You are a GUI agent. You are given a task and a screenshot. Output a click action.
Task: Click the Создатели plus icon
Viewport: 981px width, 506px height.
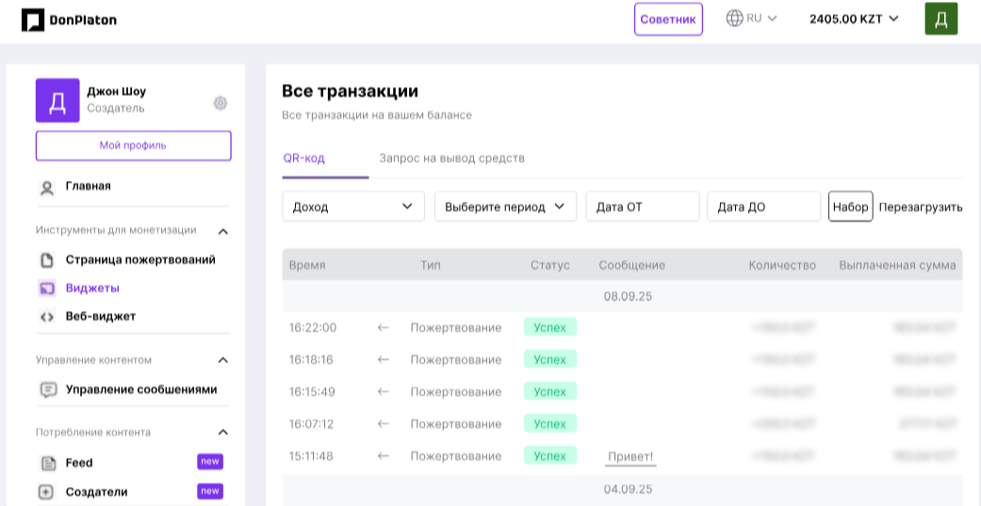point(47,492)
